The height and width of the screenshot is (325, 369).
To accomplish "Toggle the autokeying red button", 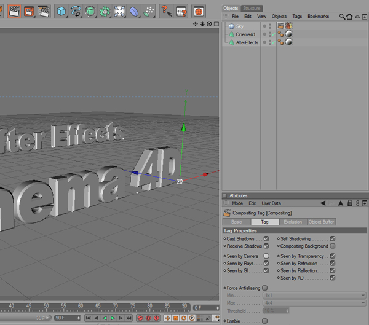I will point(148,318).
